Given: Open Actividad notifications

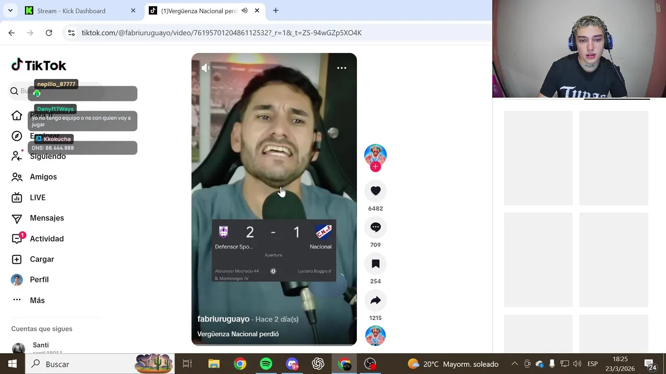Looking at the screenshot, I should [x=37, y=239].
